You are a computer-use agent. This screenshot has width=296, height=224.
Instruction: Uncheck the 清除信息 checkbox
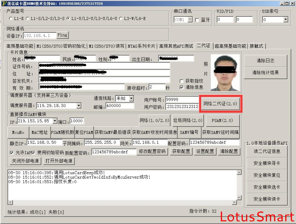point(181,87)
